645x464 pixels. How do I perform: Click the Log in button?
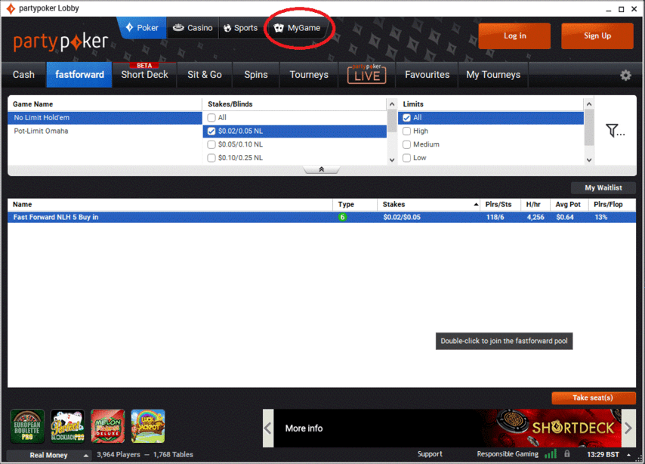point(514,36)
